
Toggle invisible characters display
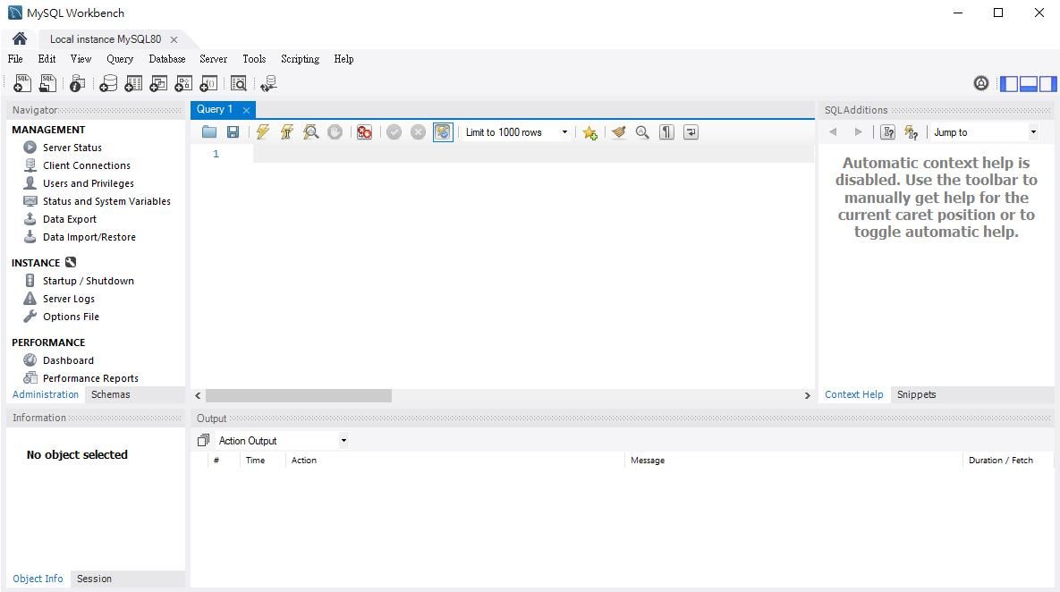tap(666, 132)
